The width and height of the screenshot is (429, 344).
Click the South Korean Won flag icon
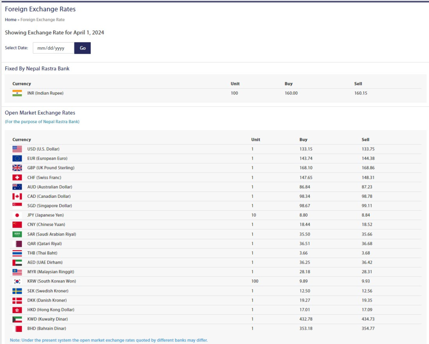[x=17, y=282]
